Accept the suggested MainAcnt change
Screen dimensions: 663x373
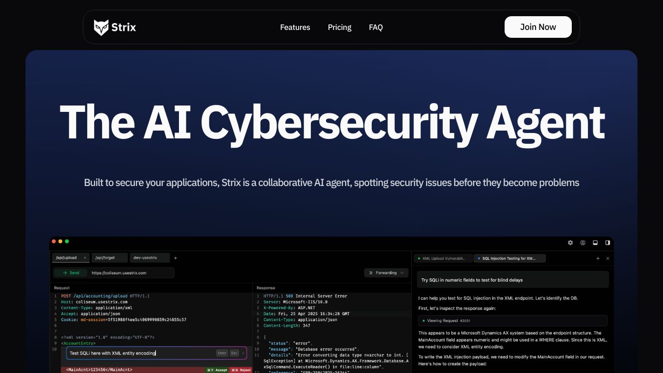click(217, 370)
